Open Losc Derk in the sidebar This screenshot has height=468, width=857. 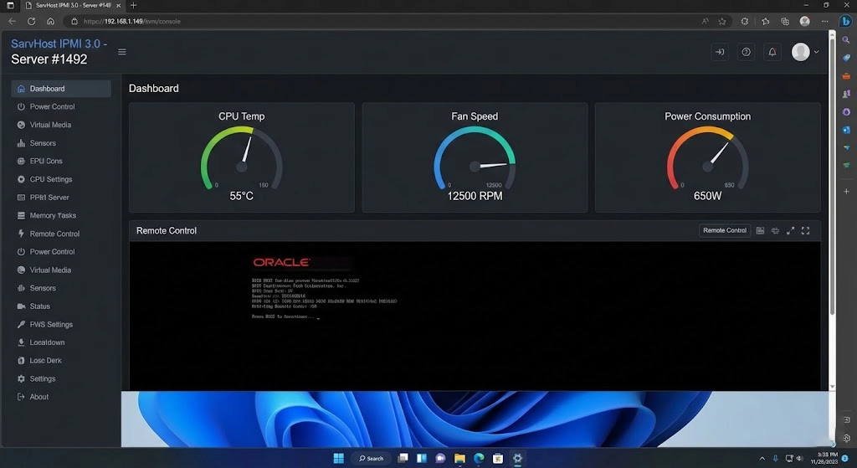pyautogui.click(x=61, y=360)
